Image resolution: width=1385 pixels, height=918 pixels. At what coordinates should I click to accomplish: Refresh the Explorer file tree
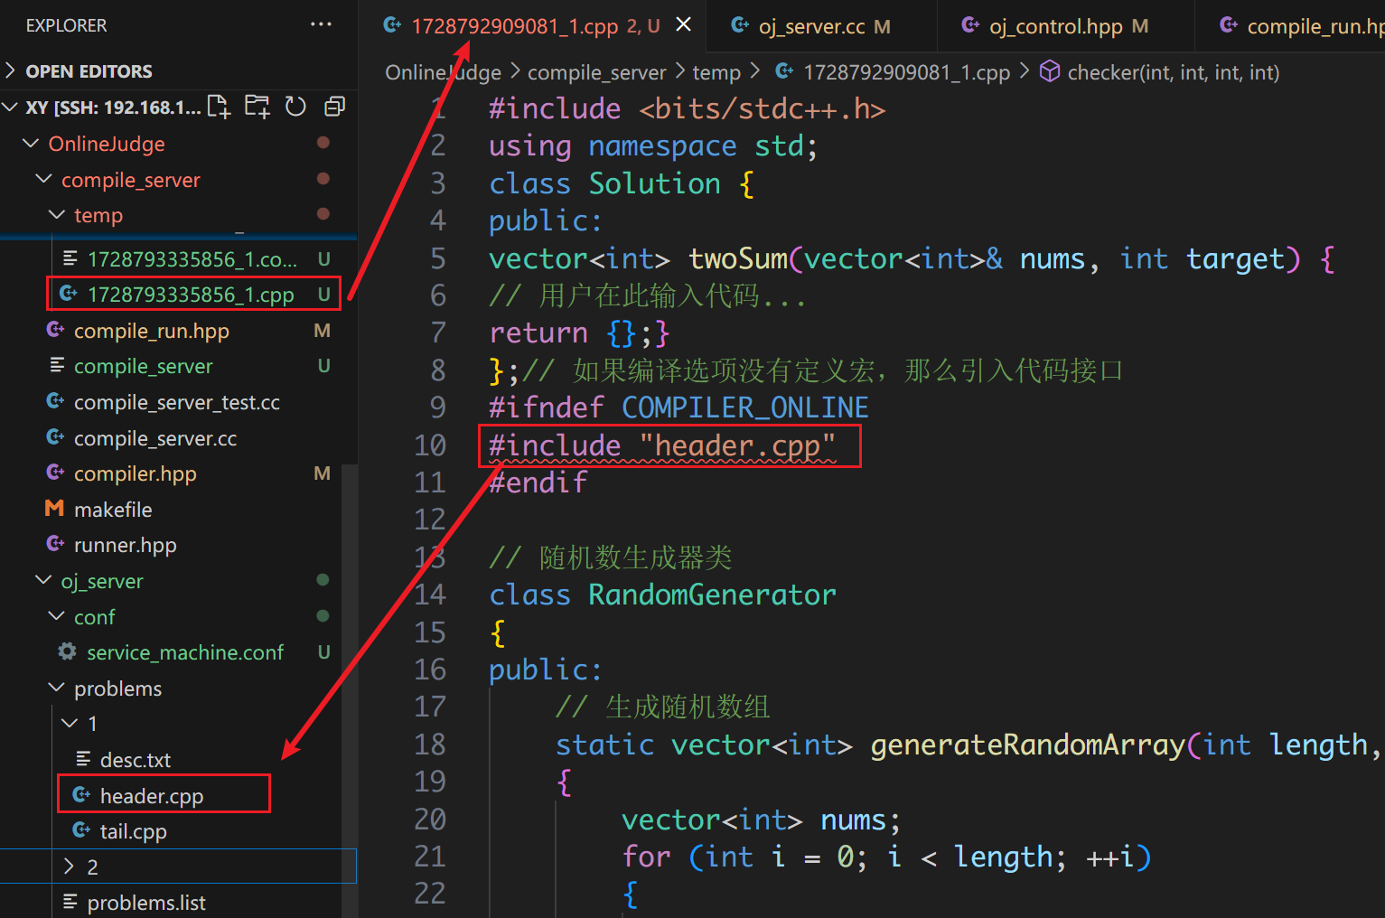295,107
